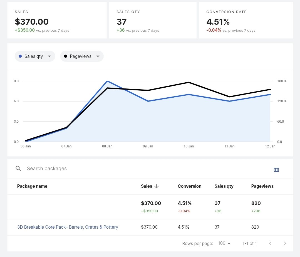Viewport: 300px width, 257px height.
Task: Open 3D Breakable Core Pack package link
Action: pos(68,227)
